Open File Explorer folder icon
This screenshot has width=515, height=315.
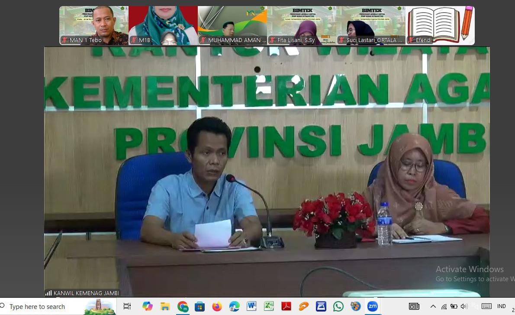(x=165, y=306)
